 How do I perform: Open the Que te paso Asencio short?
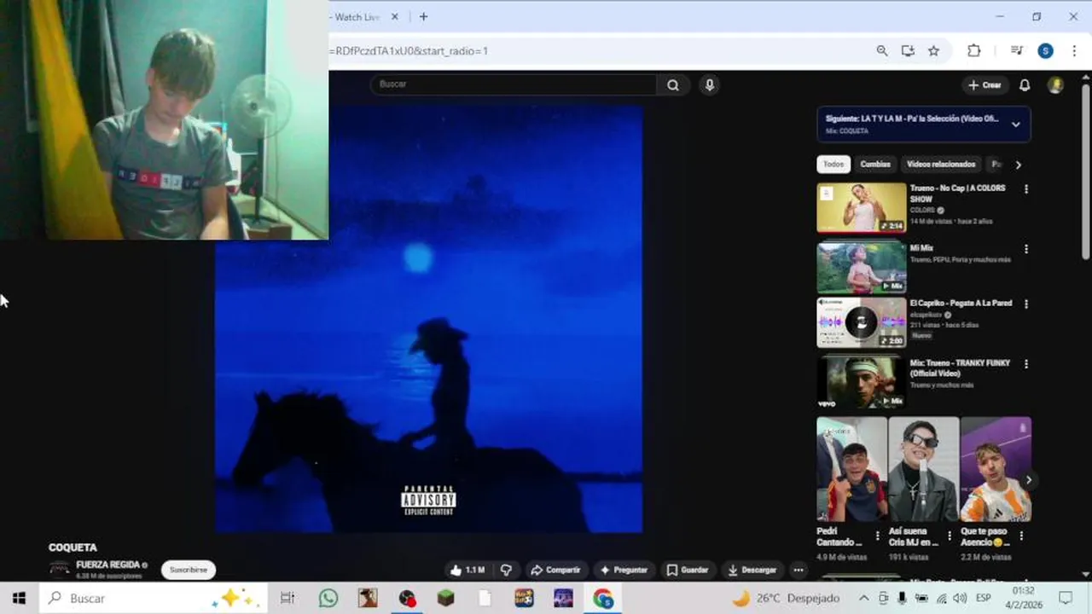click(x=996, y=469)
